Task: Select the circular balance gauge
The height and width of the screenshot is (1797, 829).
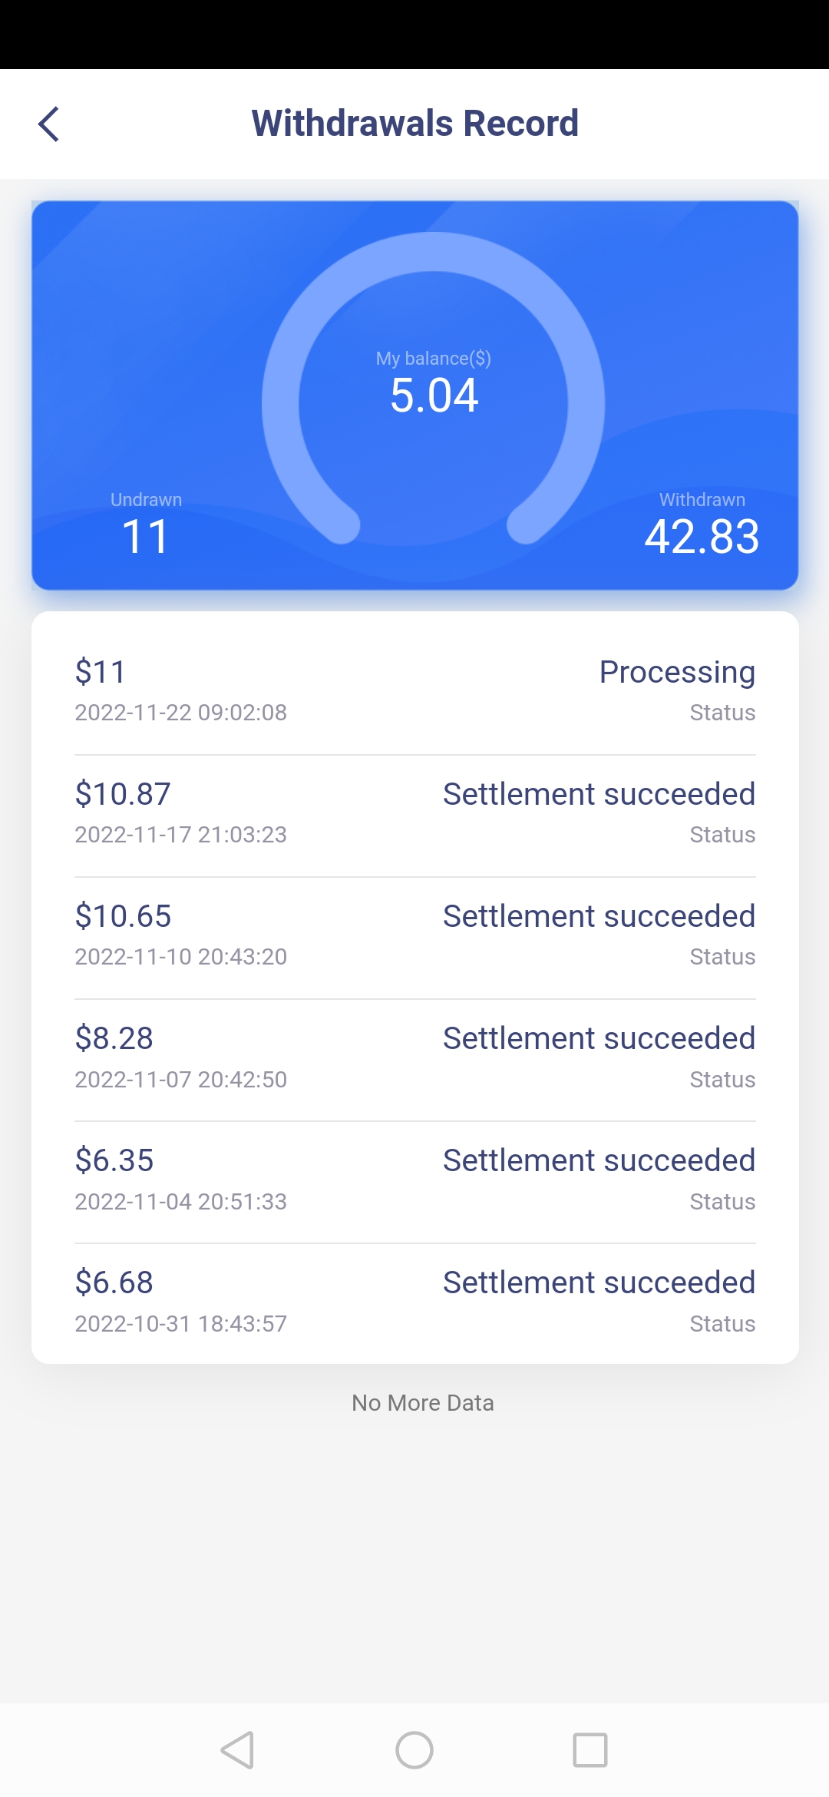Action: pos(434,389)
